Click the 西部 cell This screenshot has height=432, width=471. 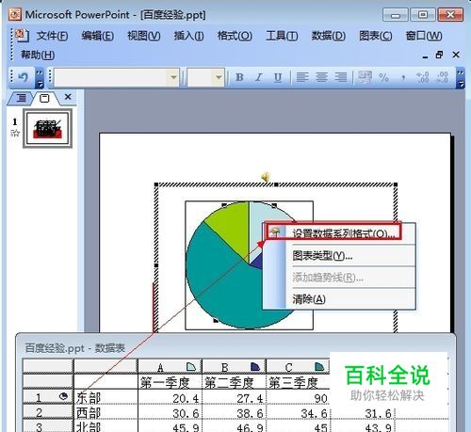click(106, 412)
